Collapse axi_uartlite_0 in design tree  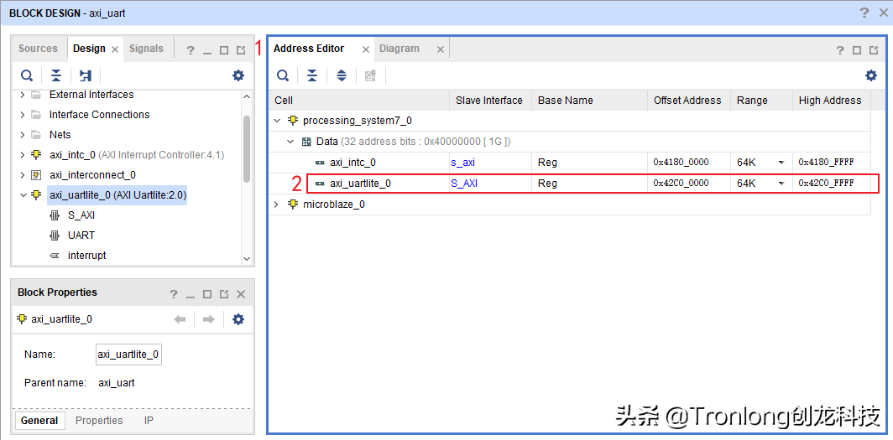click(23, 195)
